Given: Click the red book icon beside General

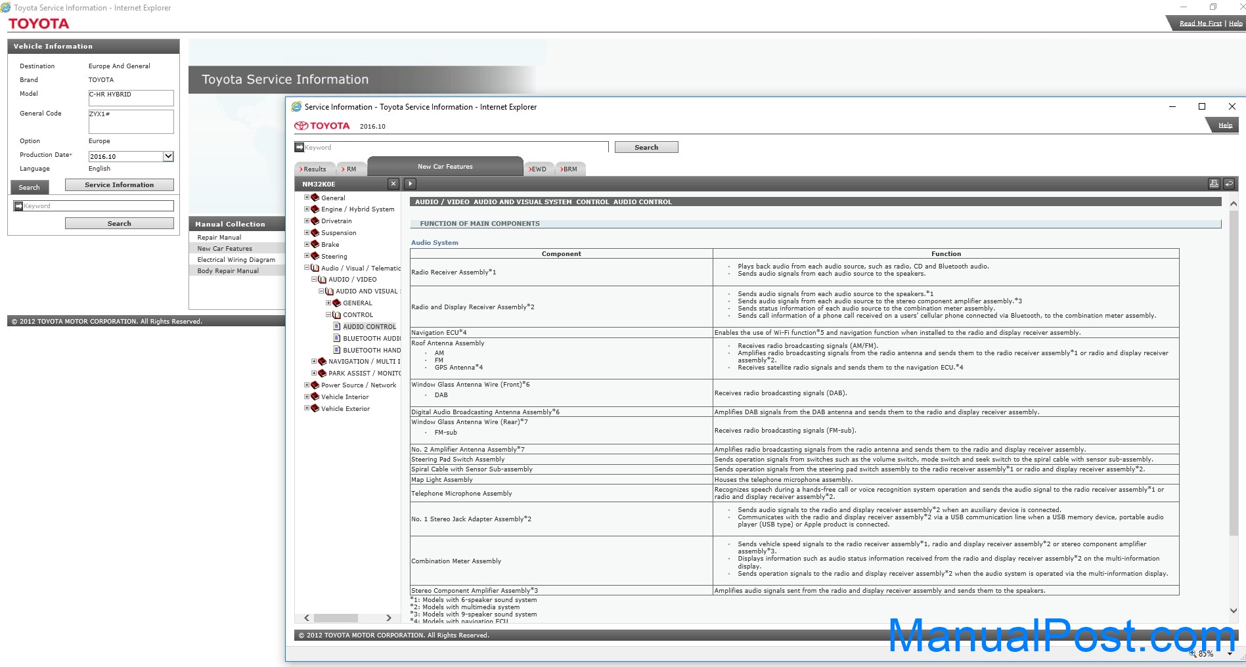Looking at the screenshot, I should click(315, 198).
